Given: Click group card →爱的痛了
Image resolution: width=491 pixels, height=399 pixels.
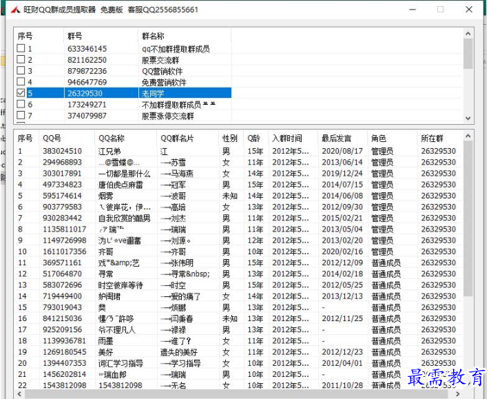Looking at the screenshot, I should click(180, 296).
